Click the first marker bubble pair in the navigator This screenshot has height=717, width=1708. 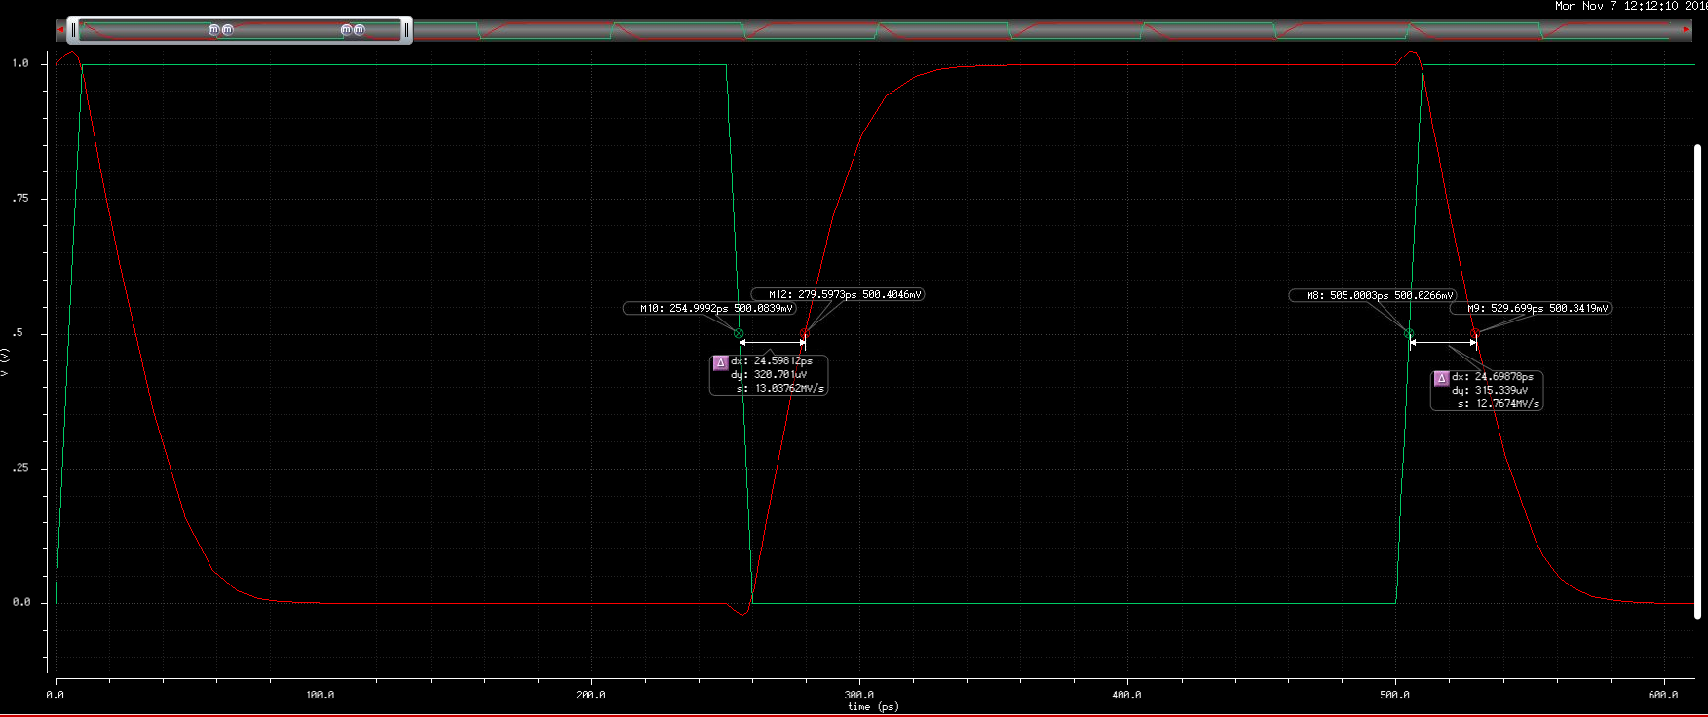click(221, 30)
